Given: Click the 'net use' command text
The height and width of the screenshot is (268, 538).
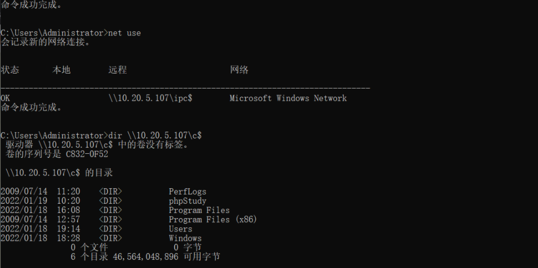Looking at the screenshot, I should (x=124, y=33).
